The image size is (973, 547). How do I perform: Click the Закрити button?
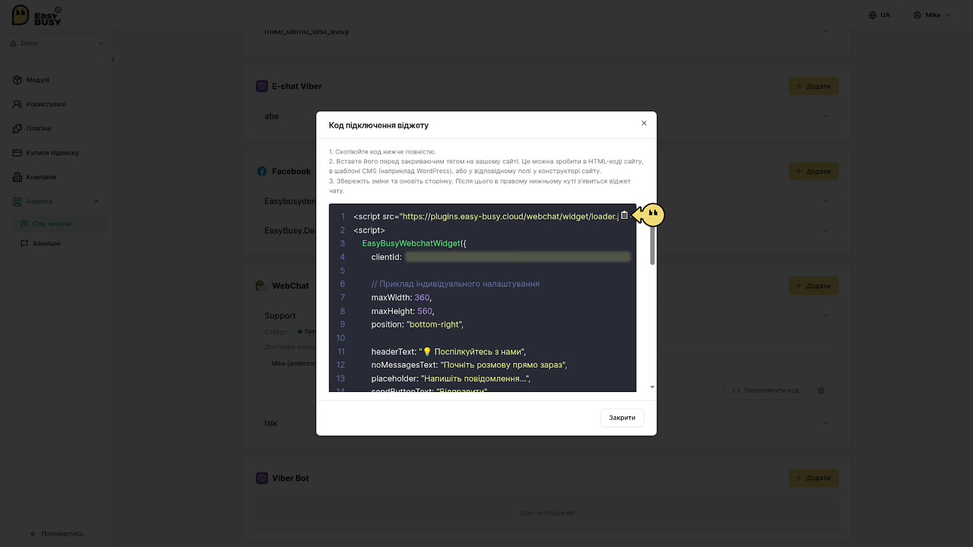point(622,418)
